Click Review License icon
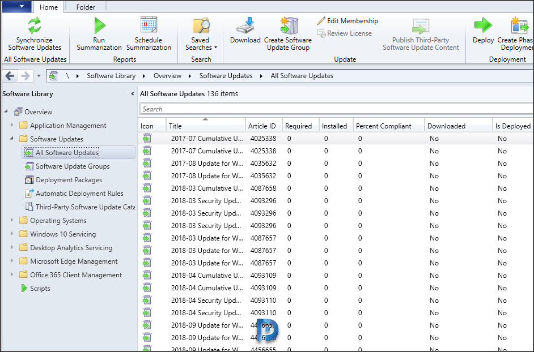The image size is (534, 352). point(321,33)
